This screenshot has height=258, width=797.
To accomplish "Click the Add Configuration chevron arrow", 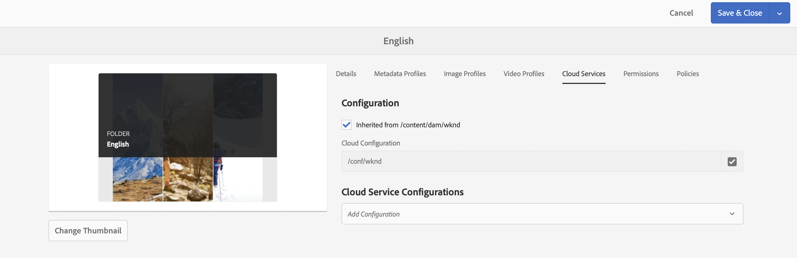I will (x=732, y=214).
